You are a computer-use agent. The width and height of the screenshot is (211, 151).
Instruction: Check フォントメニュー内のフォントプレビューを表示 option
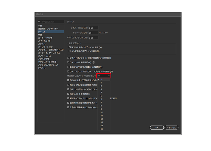point(68,71)
